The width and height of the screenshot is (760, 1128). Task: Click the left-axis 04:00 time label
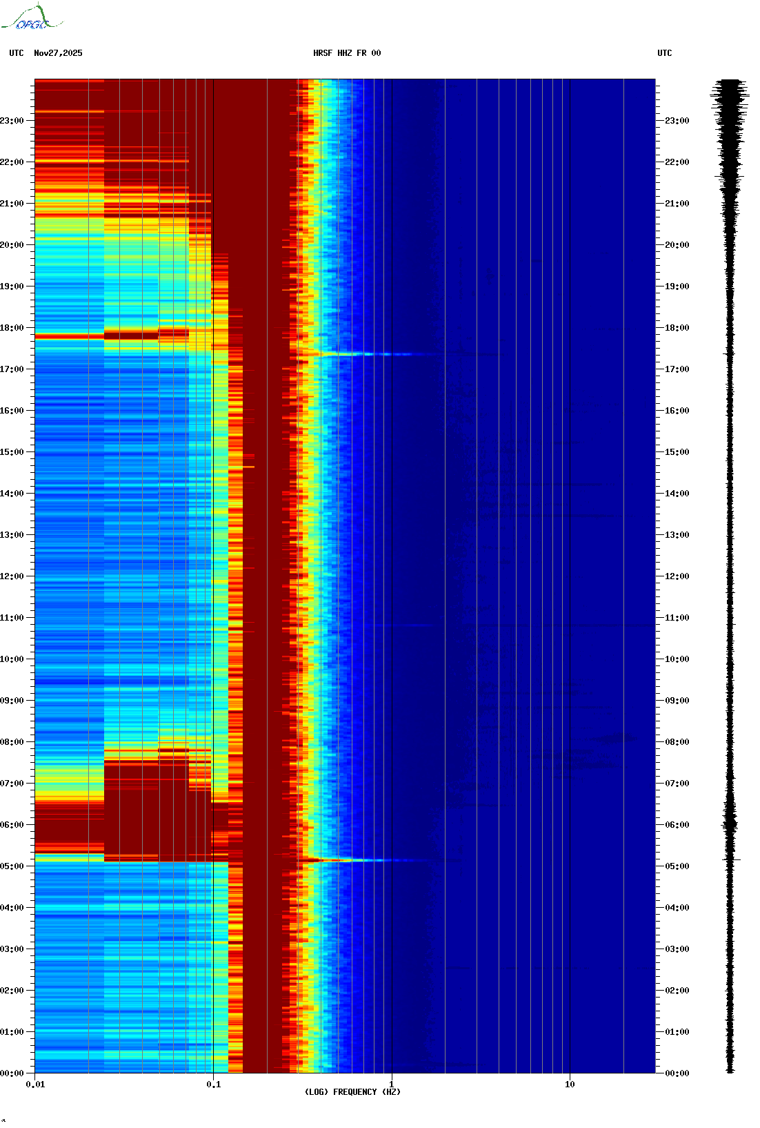point(12,908)
